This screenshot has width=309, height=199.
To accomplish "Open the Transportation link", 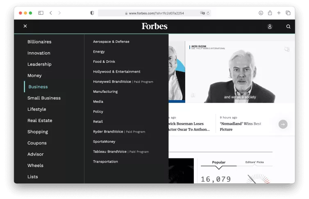I will [105, 162].
